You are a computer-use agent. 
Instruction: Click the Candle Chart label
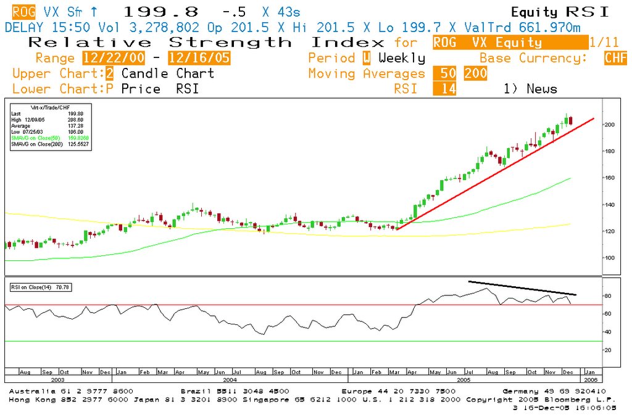click(168, 73)
